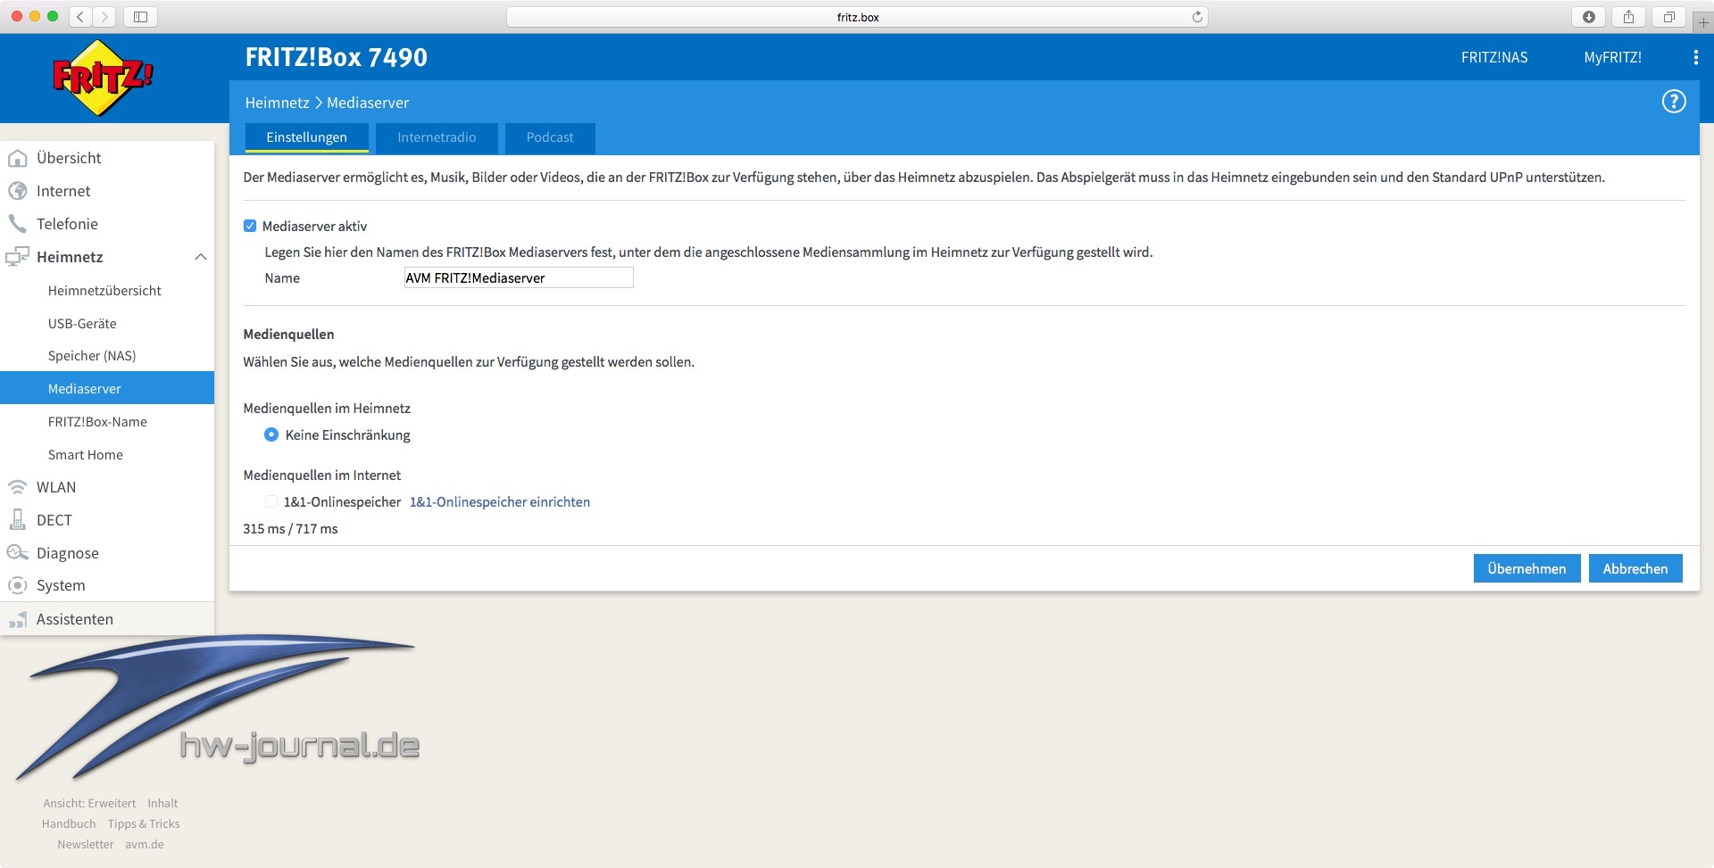Click the Diagnose icon
1714x868 pixels.
17,553
